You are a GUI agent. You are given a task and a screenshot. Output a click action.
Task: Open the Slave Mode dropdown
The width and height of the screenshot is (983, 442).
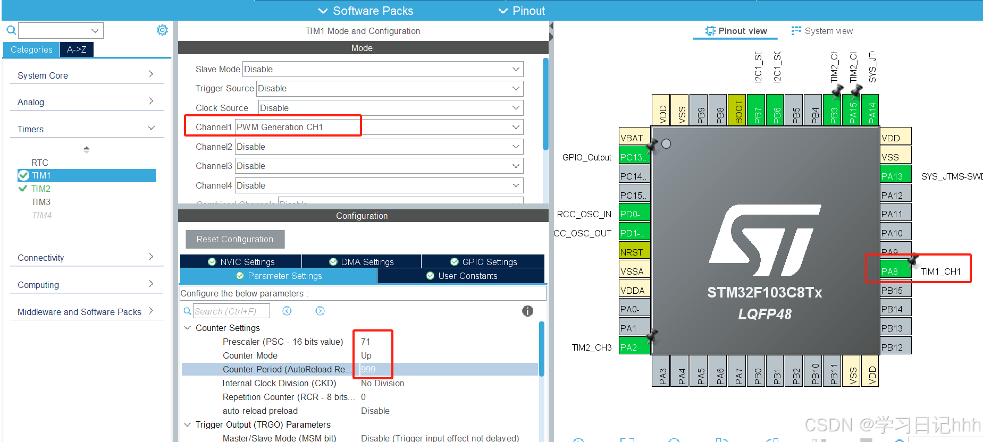(x=383, y=69)
